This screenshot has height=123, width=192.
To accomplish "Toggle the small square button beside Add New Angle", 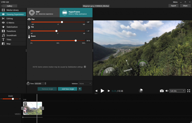I will tap(80, 89).
